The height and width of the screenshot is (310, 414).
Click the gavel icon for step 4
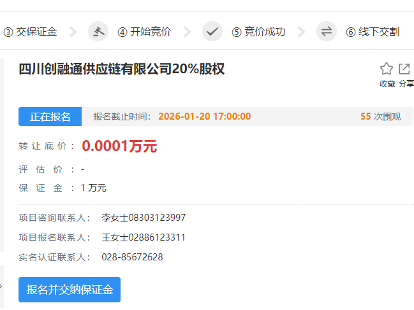98,31
